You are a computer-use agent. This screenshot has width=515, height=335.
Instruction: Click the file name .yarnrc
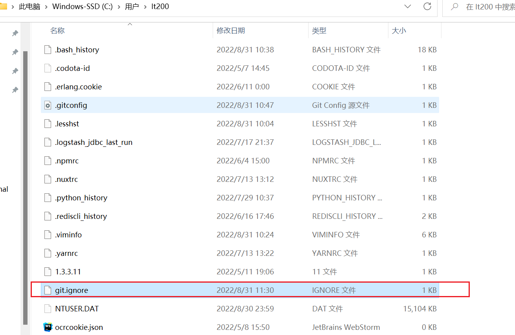coord(66,254)
